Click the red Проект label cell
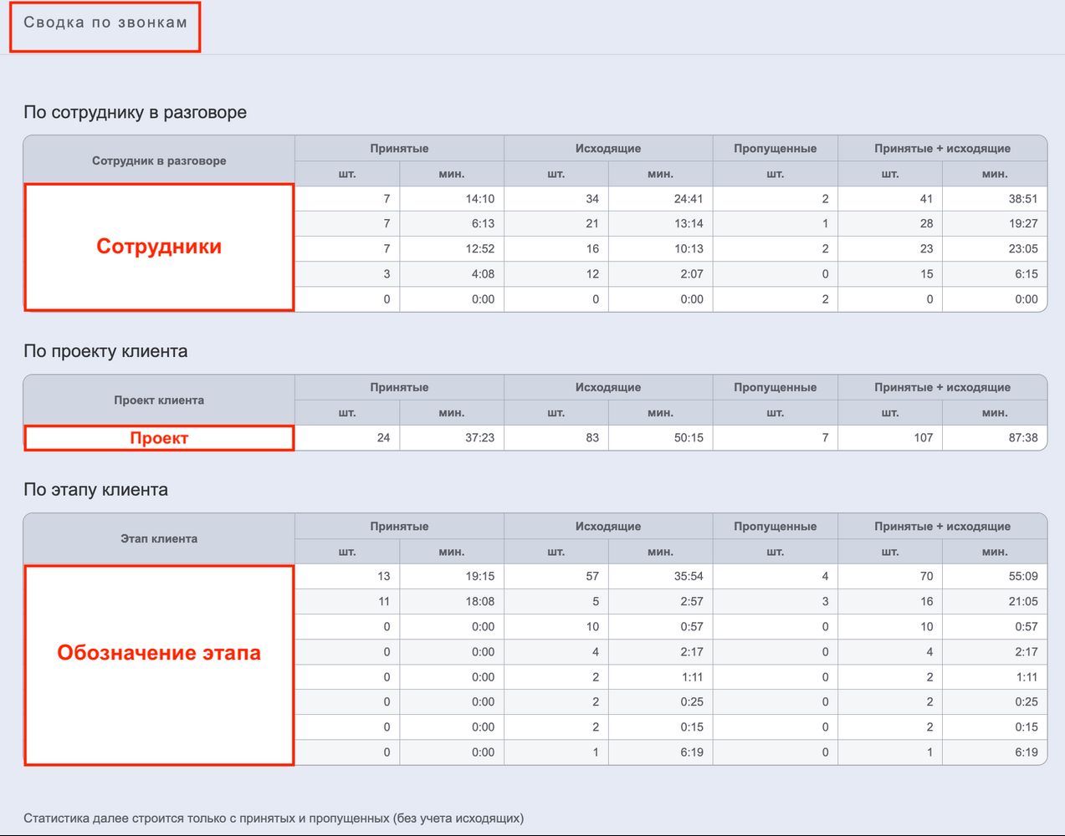The image size is (1065, 836). pyautogui.click(x=159, y=438)
